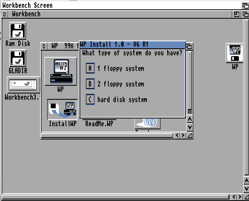Click the WP label under computer icon
The width and height of the screenshot is (249, 201).
(60, 89)
